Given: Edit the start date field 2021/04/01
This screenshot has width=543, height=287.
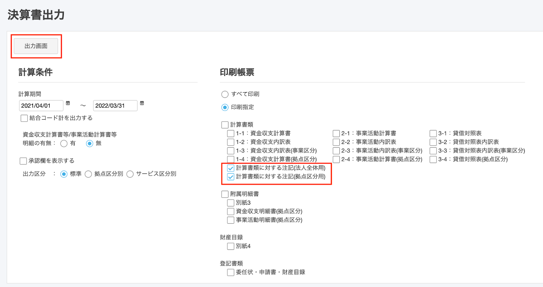Looking at the screenshot, I should [41, 106].
